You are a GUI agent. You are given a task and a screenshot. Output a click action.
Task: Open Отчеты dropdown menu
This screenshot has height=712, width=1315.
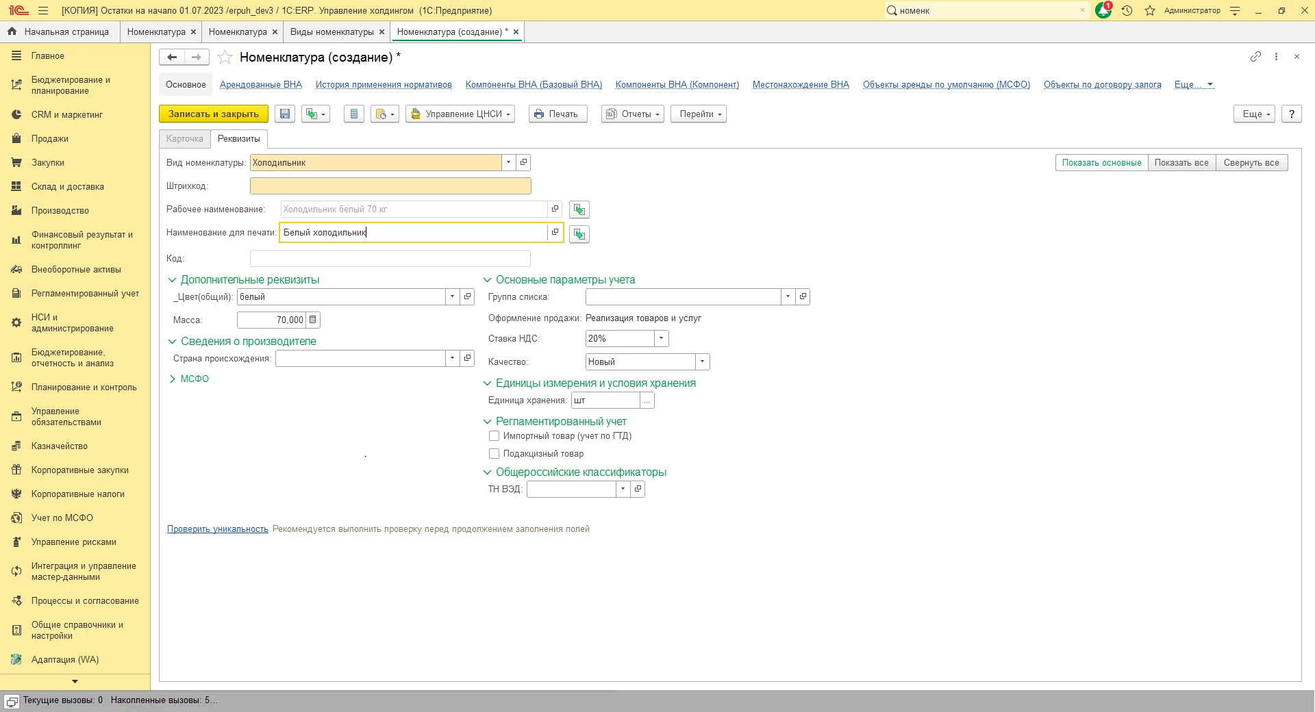point(632,114)
